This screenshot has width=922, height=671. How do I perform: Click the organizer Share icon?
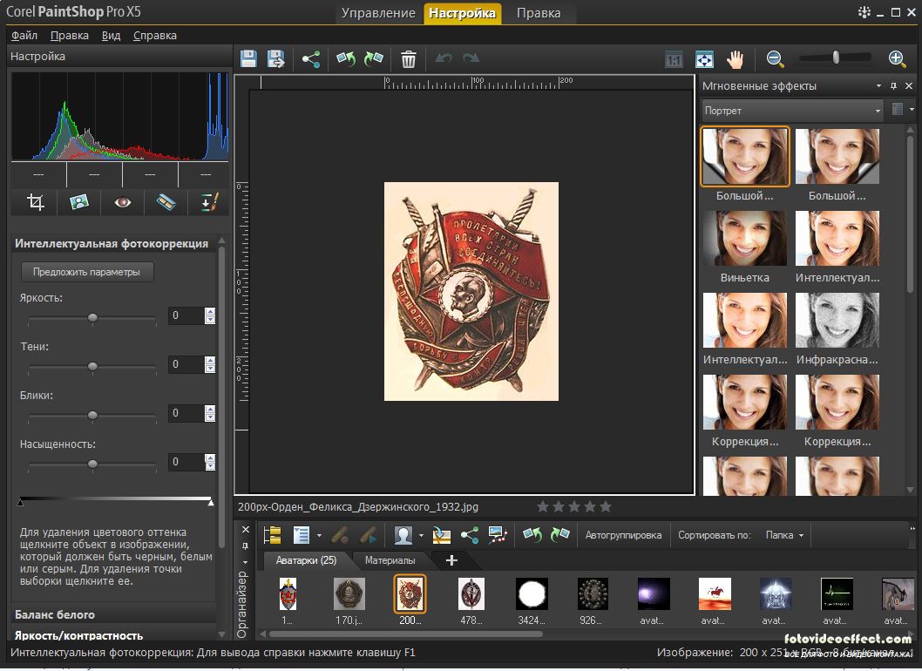469,535
